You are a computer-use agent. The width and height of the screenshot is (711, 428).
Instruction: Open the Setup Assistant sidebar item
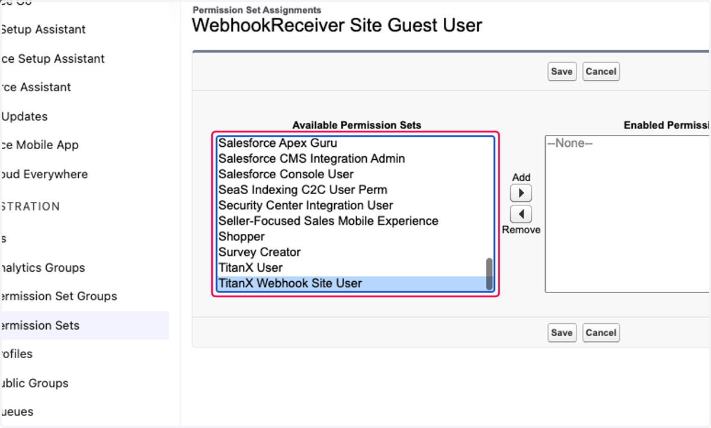coord(43,30)
